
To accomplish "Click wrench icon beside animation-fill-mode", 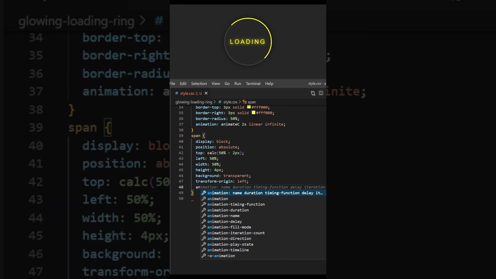I will click(204, 227).
